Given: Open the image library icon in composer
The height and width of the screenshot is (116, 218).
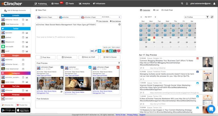Looking at the screenshot, I should coord(107,51).
